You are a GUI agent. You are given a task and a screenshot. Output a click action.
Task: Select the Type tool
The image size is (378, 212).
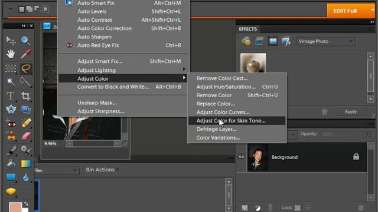pyautogui.click(x=11, y=96)
